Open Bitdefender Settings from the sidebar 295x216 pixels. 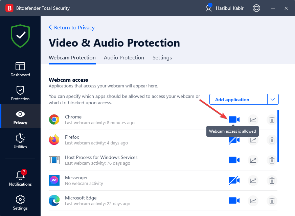pos(20,202)
